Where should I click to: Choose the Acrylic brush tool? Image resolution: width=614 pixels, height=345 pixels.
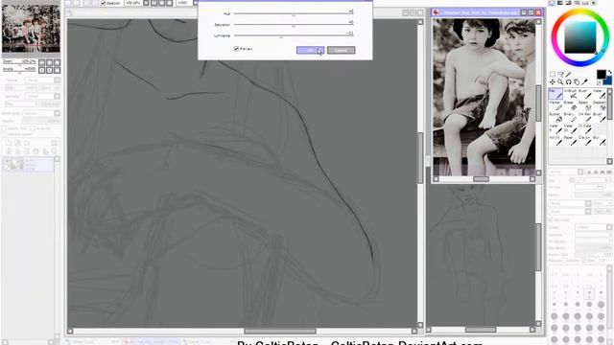click(555, 141)
